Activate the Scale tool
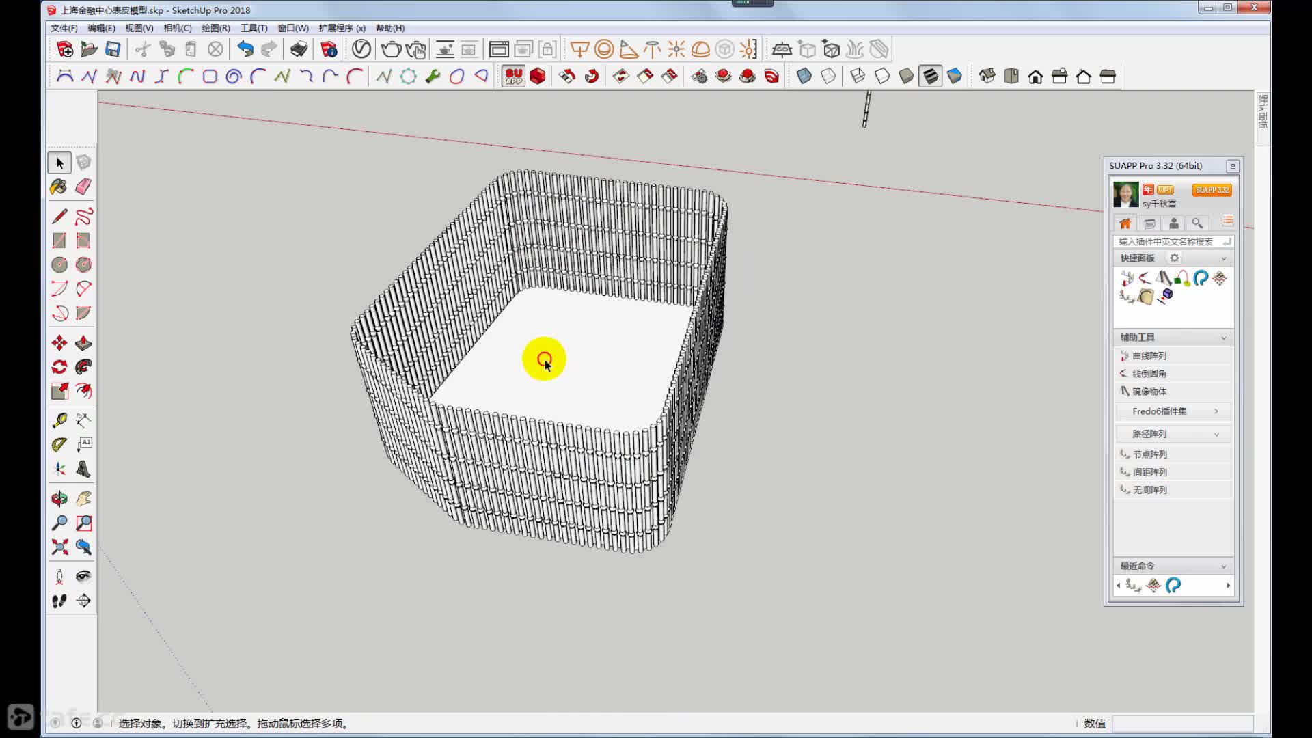Viewport: 1312px width, 738px height. click(59, 391)
